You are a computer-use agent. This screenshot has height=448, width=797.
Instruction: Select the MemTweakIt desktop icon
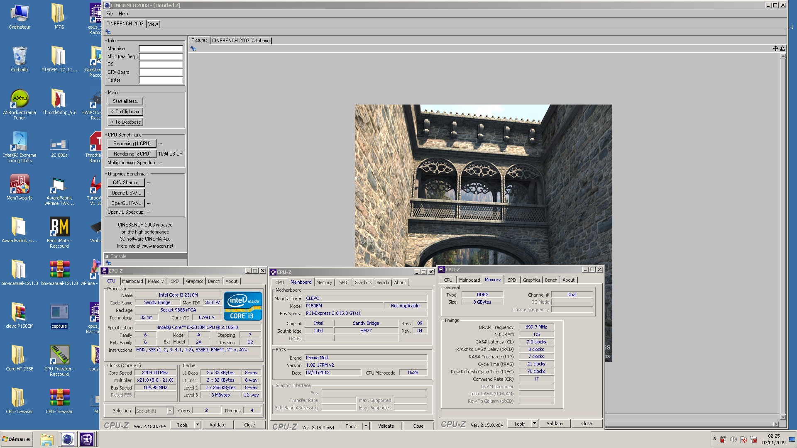point(20,187)
